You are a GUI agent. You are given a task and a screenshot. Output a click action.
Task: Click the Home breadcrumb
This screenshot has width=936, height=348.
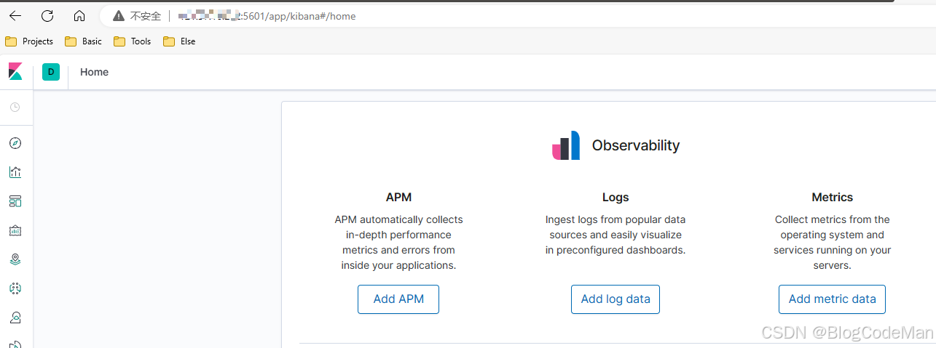(x=94, y=72)
